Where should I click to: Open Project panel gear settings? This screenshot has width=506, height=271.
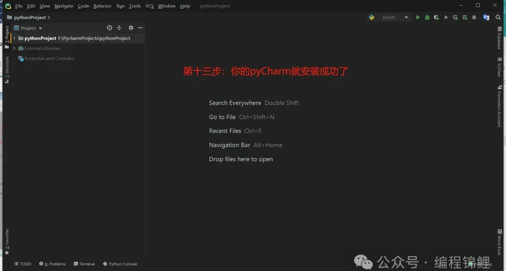131,28
